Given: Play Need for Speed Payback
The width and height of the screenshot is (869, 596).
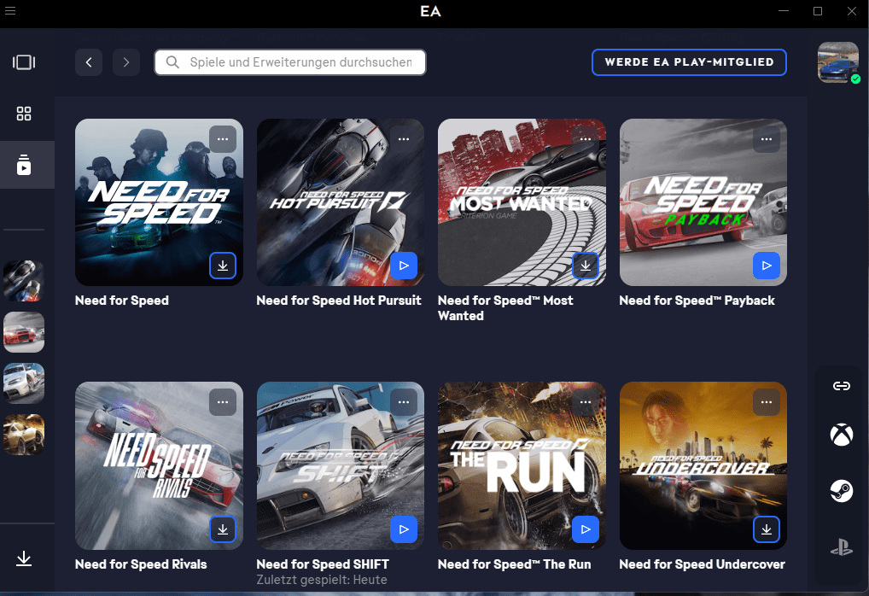Looking at the screenshot, I should click(767, 266).
